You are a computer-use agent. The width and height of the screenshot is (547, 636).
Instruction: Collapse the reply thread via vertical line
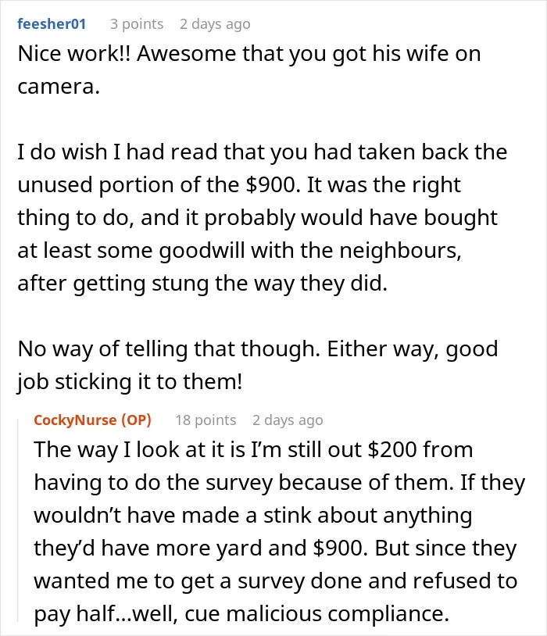click(x=18, y=519)
